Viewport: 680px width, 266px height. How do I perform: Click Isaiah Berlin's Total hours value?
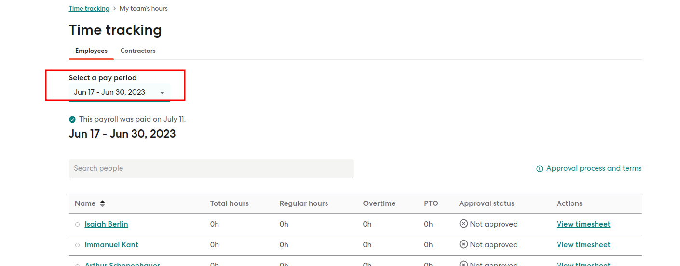pyautogui.click(x=215, y=224)
